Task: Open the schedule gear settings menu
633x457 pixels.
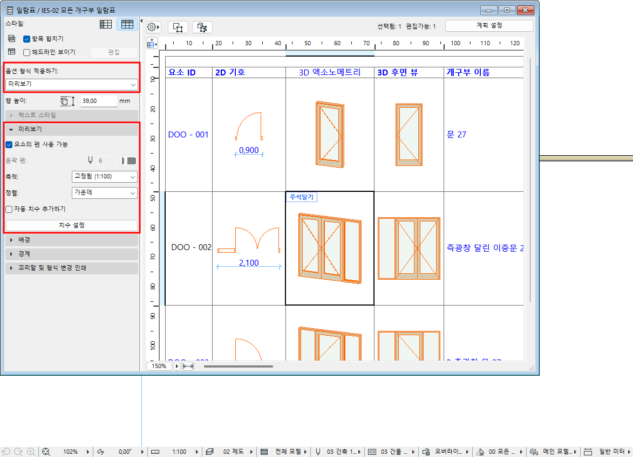Action: 153,27
